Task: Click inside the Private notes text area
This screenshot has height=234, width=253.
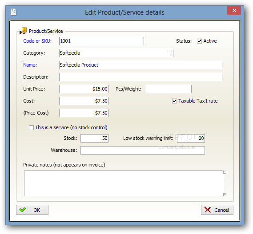Action: 124,183
